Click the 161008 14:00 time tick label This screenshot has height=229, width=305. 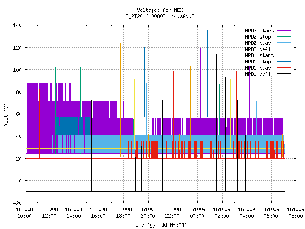[73, 213]
